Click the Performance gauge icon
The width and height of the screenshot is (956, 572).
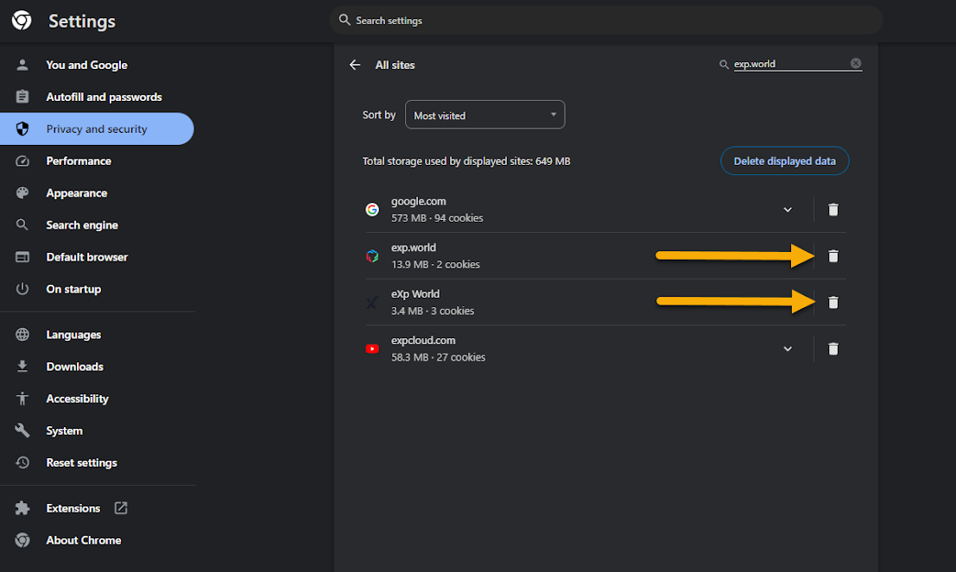(22, 160)
